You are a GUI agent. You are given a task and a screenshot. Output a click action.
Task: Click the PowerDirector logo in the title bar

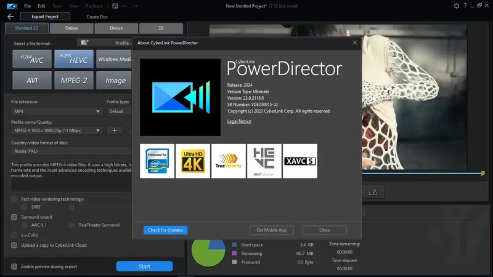(12, 6)
